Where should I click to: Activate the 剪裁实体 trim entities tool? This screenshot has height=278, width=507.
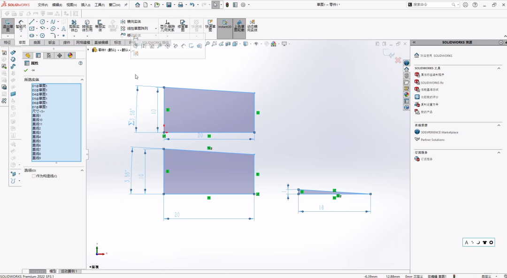pyautogui.click(x=74, y=26)
